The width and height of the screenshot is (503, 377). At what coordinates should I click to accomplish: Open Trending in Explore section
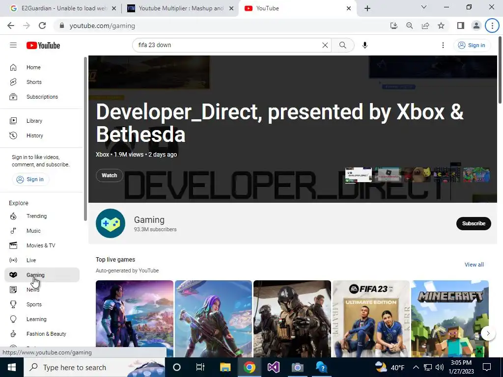click(42, 216)
